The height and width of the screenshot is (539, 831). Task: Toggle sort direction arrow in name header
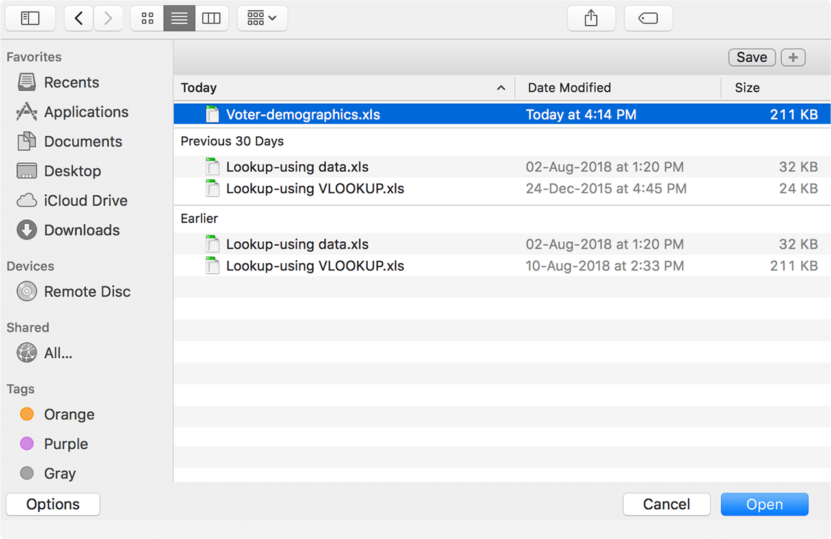501,88
